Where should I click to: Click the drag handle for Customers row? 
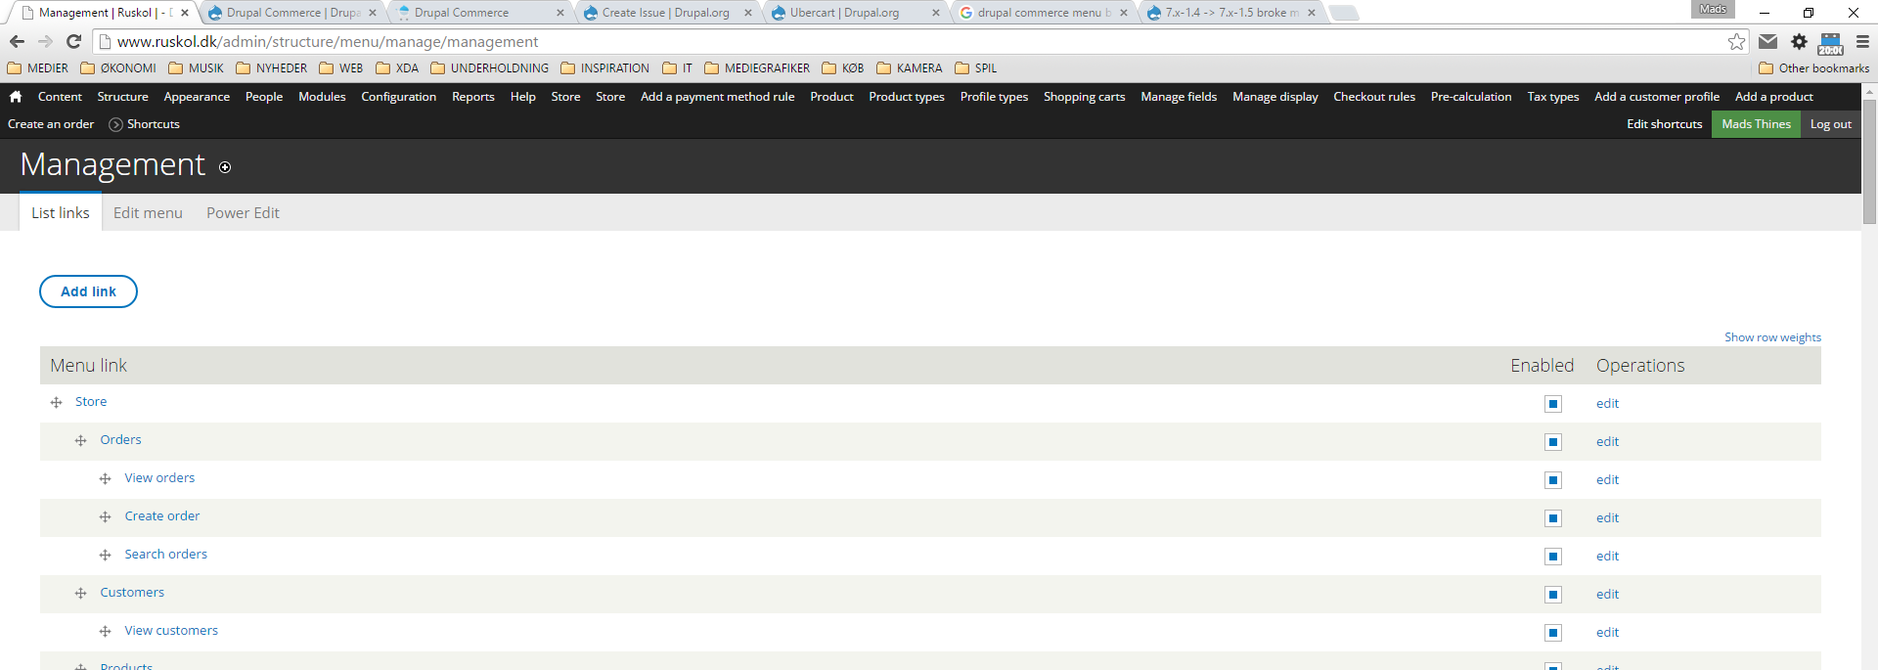point(80,593)
